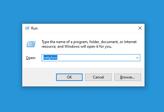Place cursor in empty part of Open field
This screenshot has width=164, height=112.
pos(96,58)
